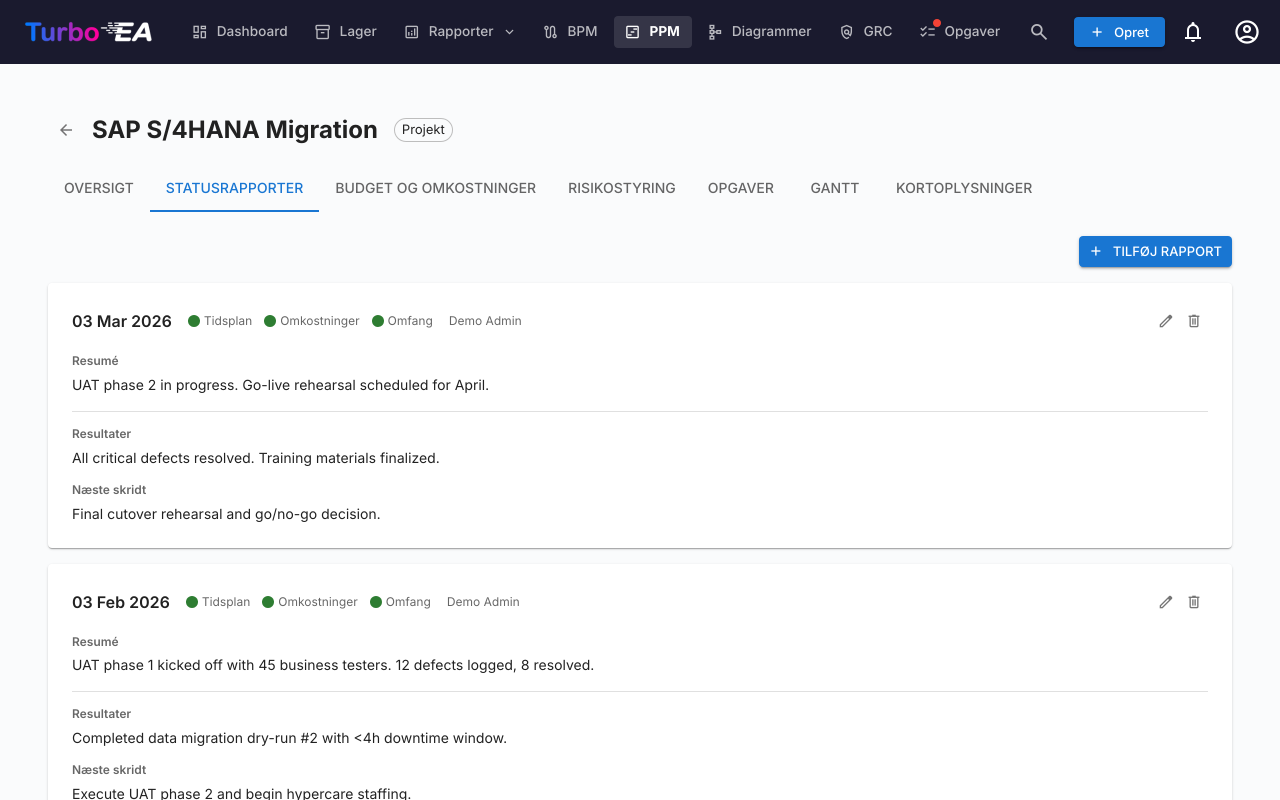
Task: Click the Tidsplan status dot in February report
Action: (192, 602)
